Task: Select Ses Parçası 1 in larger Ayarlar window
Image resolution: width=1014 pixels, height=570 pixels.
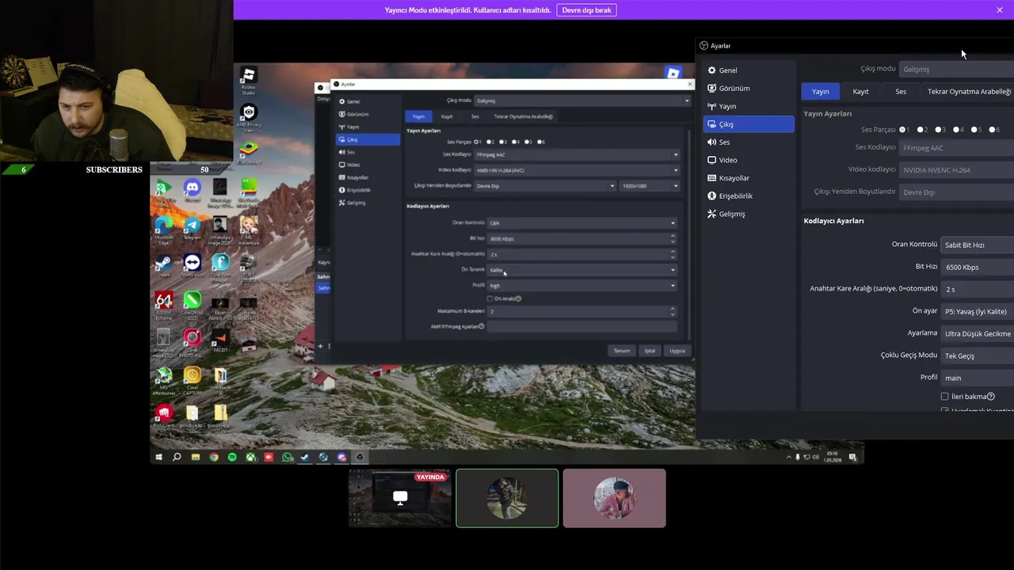Action: click(902, 129)
